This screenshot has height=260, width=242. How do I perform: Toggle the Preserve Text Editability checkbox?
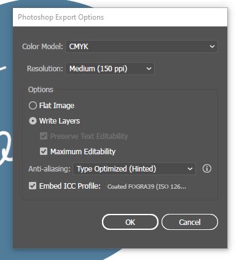point(44,136)
